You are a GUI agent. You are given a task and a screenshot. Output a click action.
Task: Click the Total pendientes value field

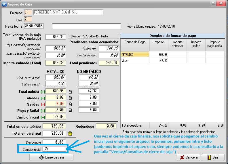(x=109, y=63)
